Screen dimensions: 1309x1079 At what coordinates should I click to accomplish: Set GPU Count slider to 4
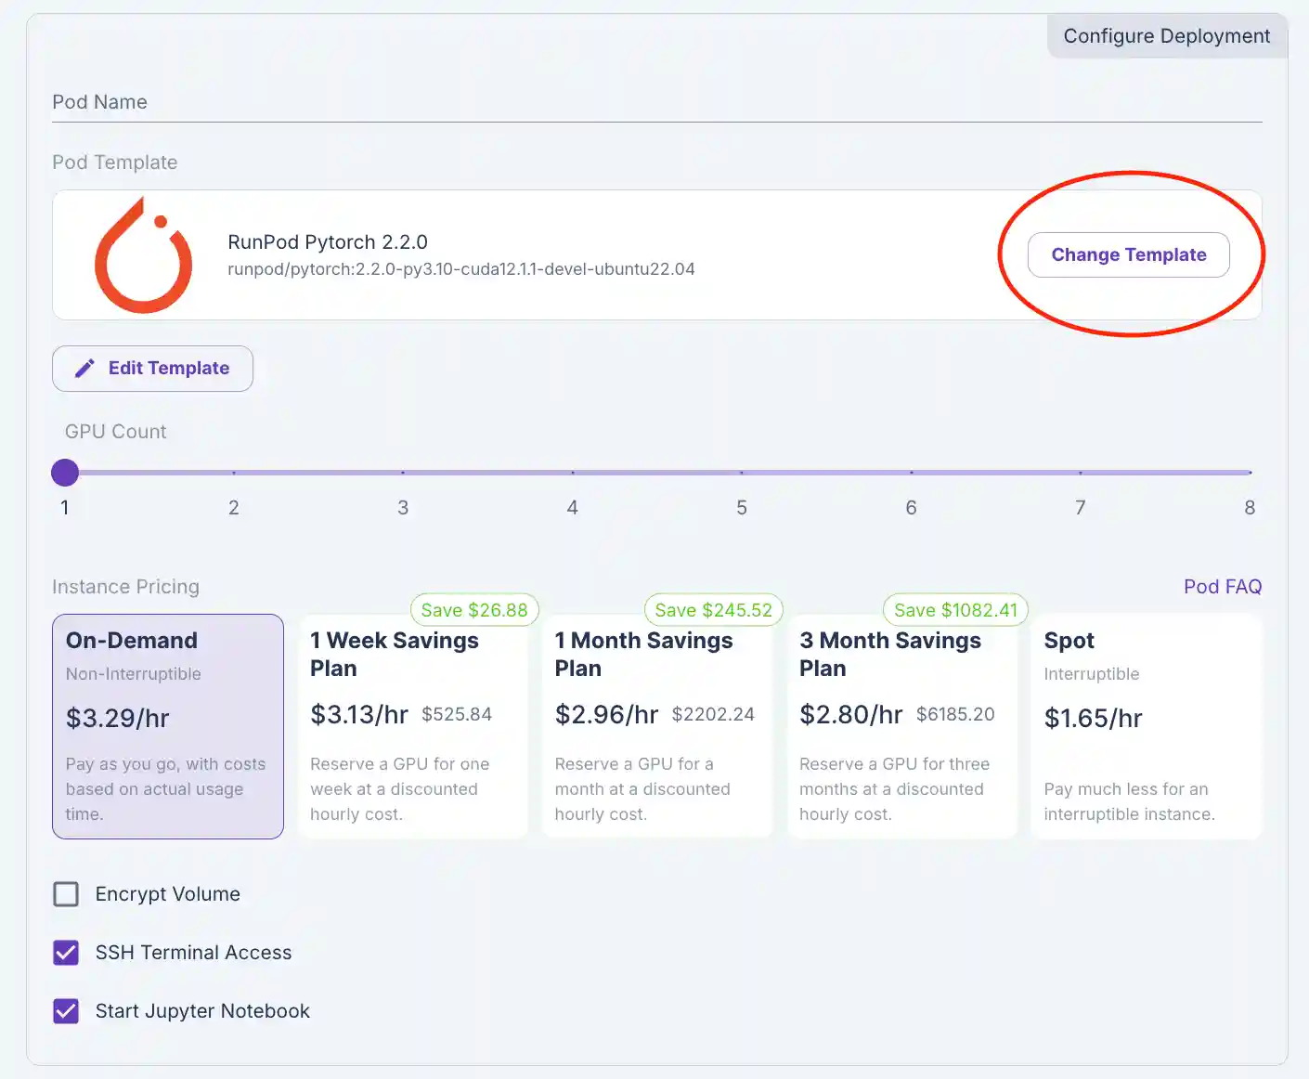[573, 473]
